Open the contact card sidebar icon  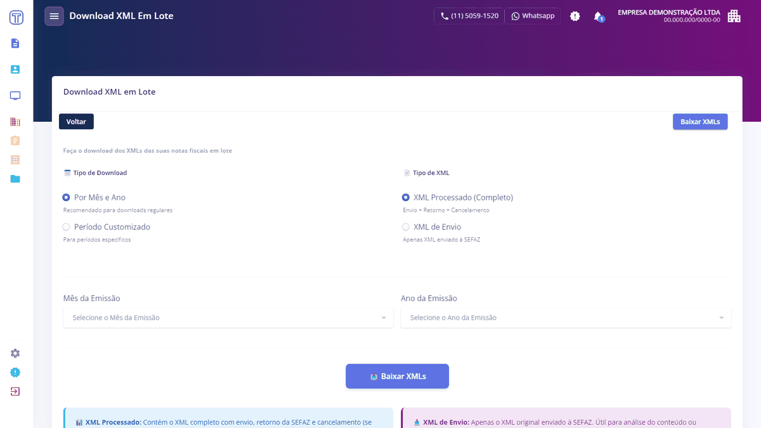[15, 69]
